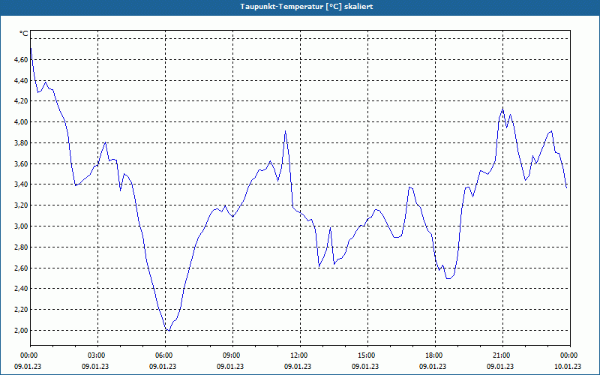The height and width of the screenshot is (375, 600).
Task: Click the '21:00' time label
Action: click(502, 355)
